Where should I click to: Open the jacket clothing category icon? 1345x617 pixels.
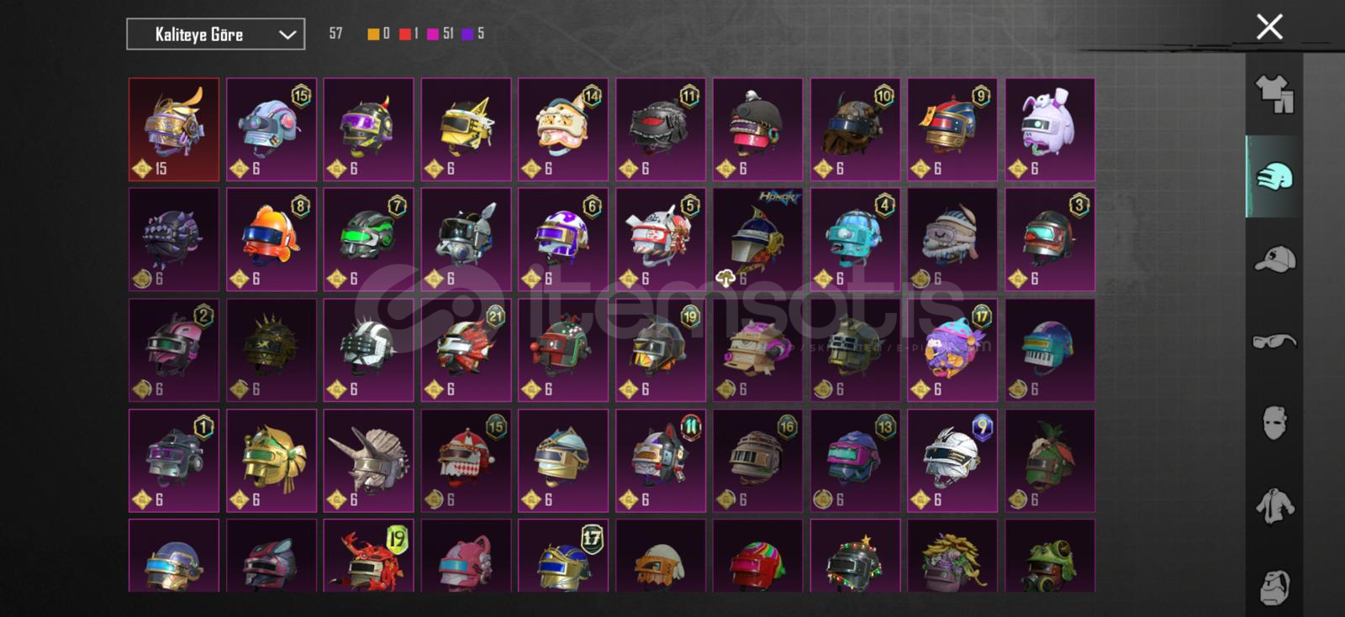1274,505
